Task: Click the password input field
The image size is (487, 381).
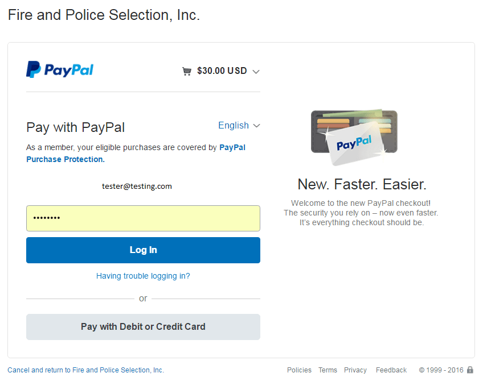Action: pyautogui.click(x=143, y=218)
